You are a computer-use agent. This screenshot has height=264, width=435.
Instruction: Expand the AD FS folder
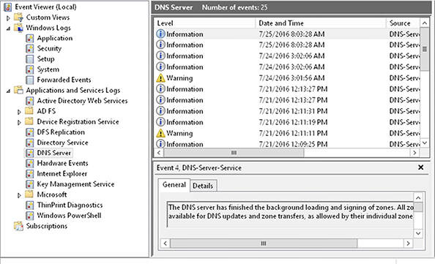pyautogui.click(x=19, y=112)
